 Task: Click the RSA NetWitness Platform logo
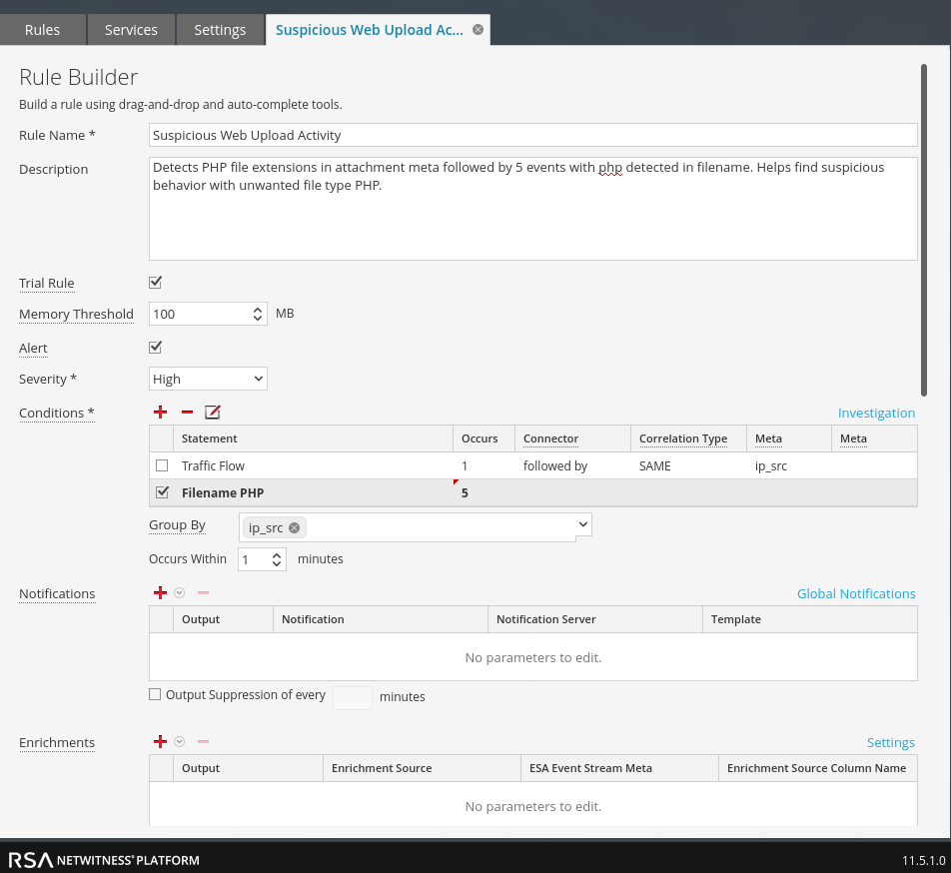(x=104, y=860)
